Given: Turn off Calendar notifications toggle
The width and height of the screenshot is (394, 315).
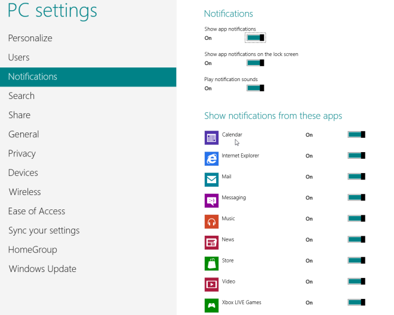Looking at the screenshot, I should coord(356,135).
